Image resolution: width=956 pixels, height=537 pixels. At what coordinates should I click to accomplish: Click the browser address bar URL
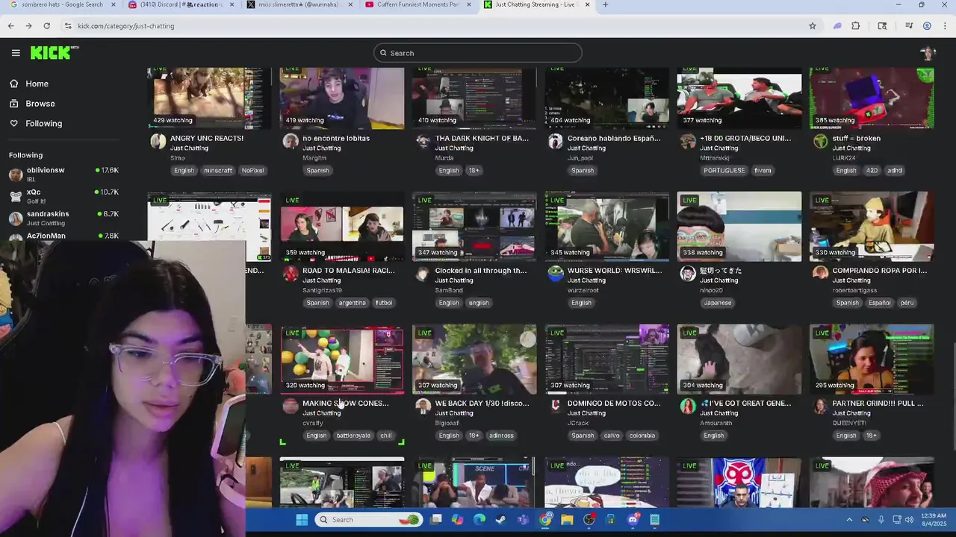[x=125, y=26]
